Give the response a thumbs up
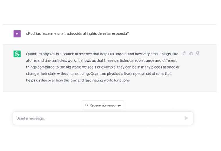The width and height of the screenshot is (221, 151). pos(191,53)
